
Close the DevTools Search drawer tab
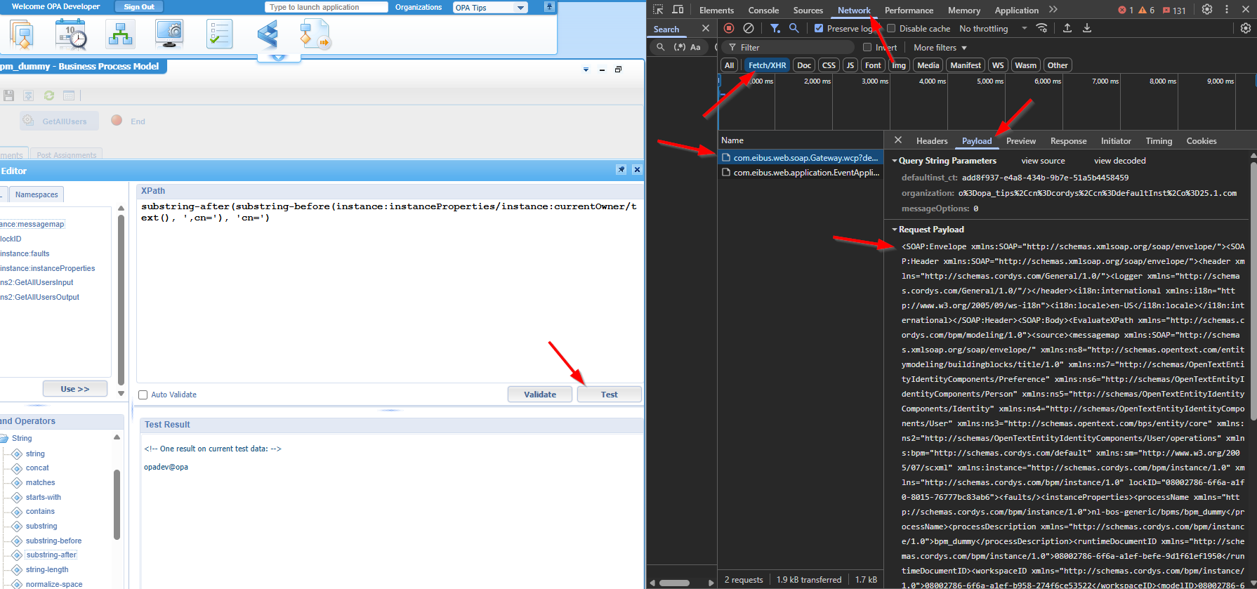[706, 29]
